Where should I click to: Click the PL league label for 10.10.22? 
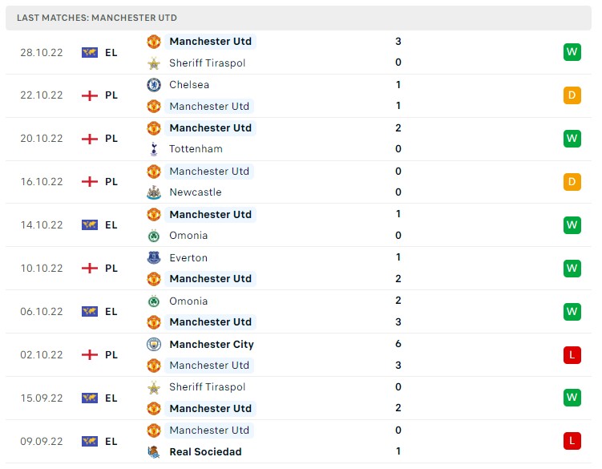(111, 269)
